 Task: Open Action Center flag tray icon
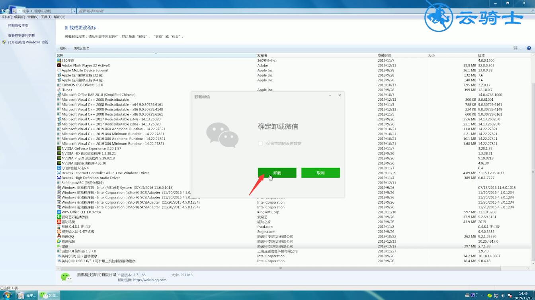509,296
